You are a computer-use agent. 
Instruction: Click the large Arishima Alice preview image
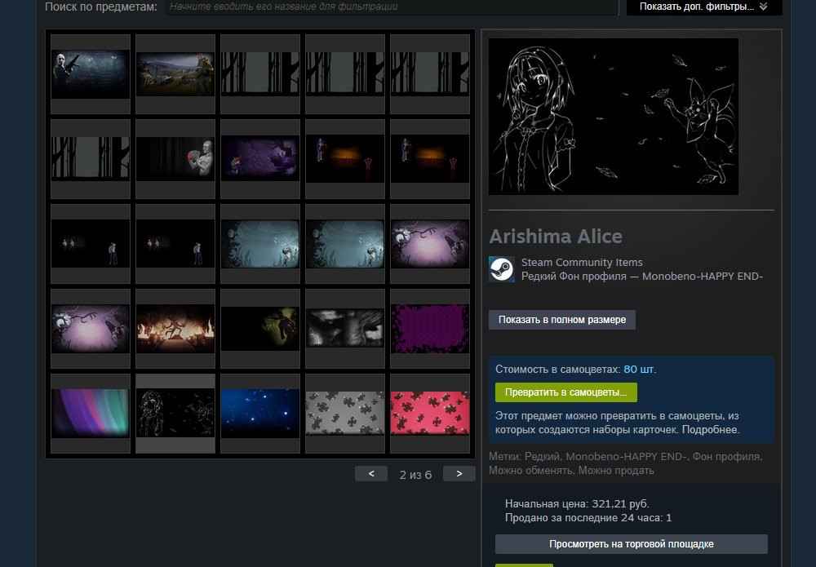[614, 117]
